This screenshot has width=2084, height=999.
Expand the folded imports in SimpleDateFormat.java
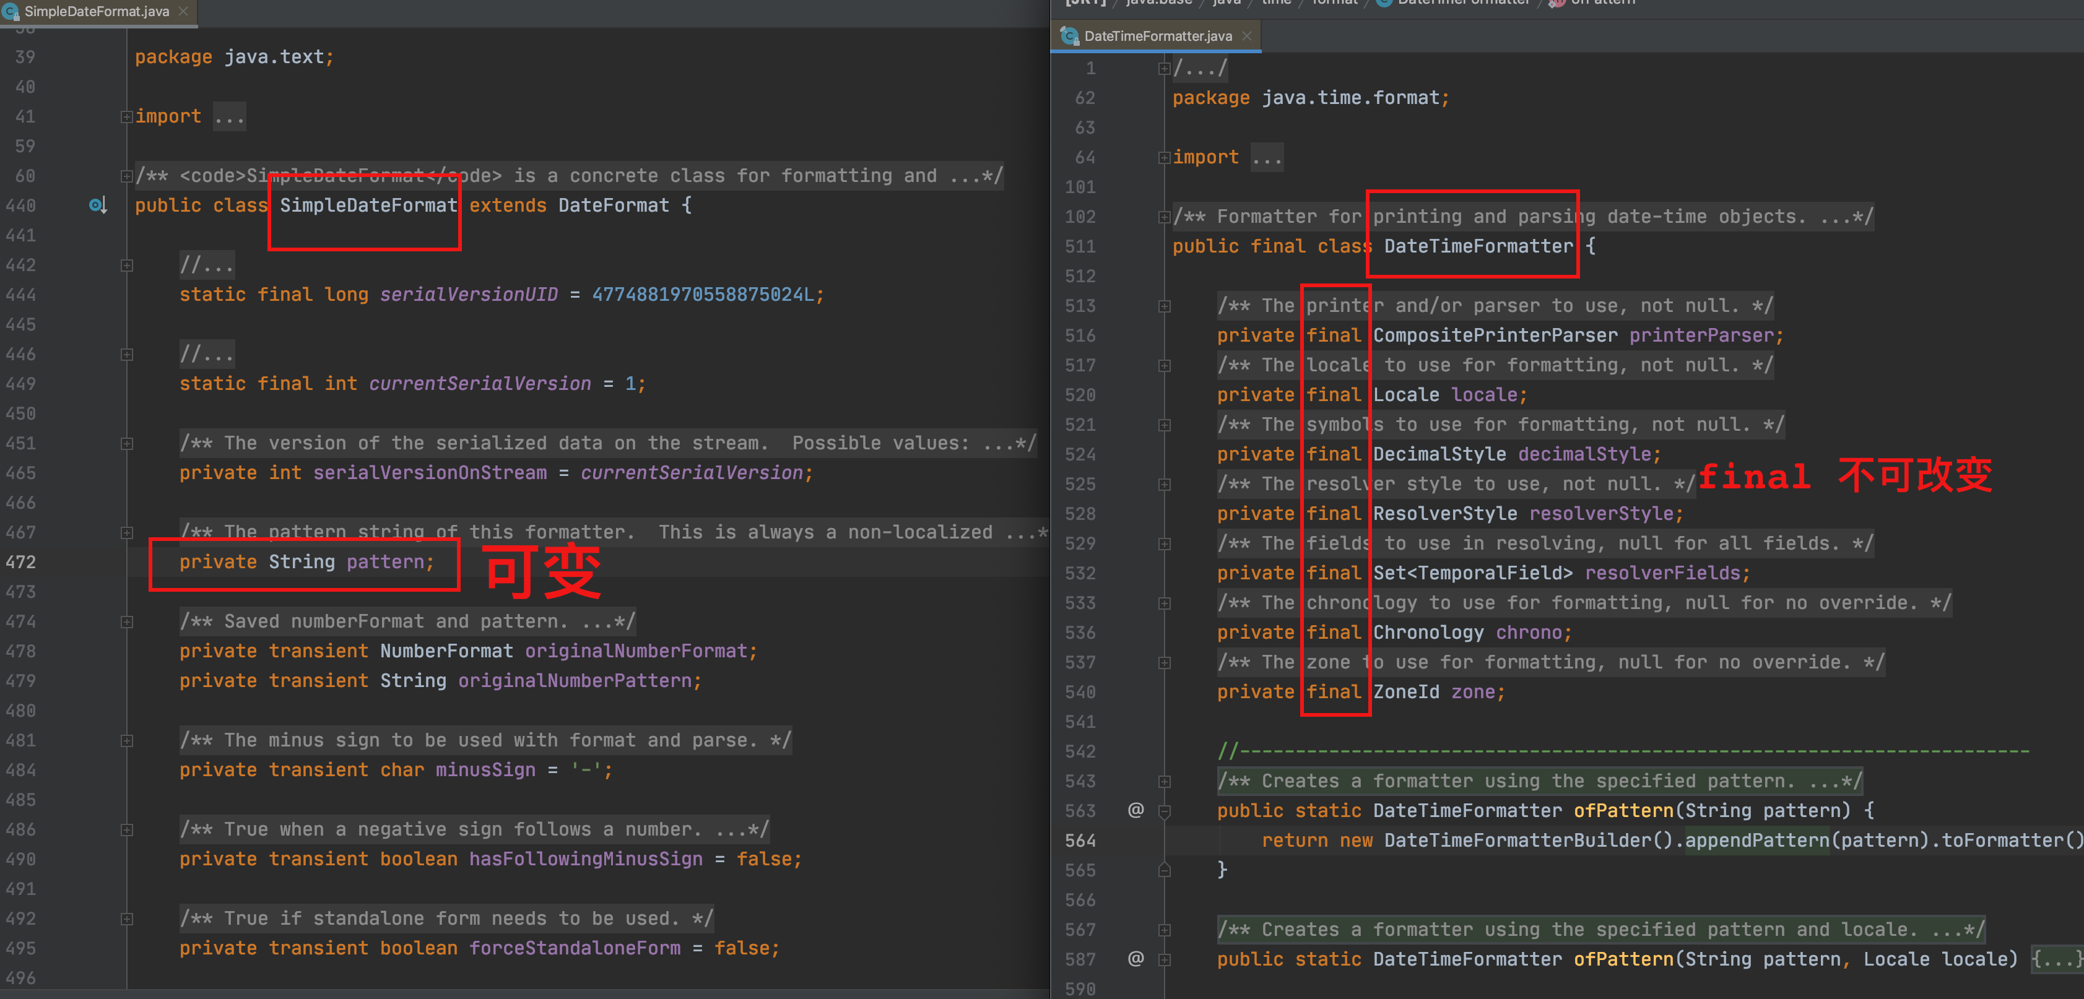tap(127, 116)
